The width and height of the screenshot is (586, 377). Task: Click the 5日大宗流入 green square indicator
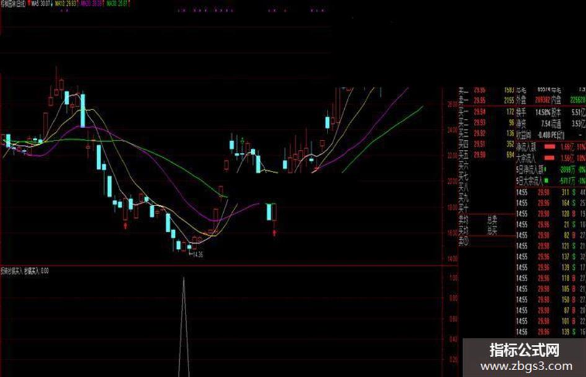546,181
